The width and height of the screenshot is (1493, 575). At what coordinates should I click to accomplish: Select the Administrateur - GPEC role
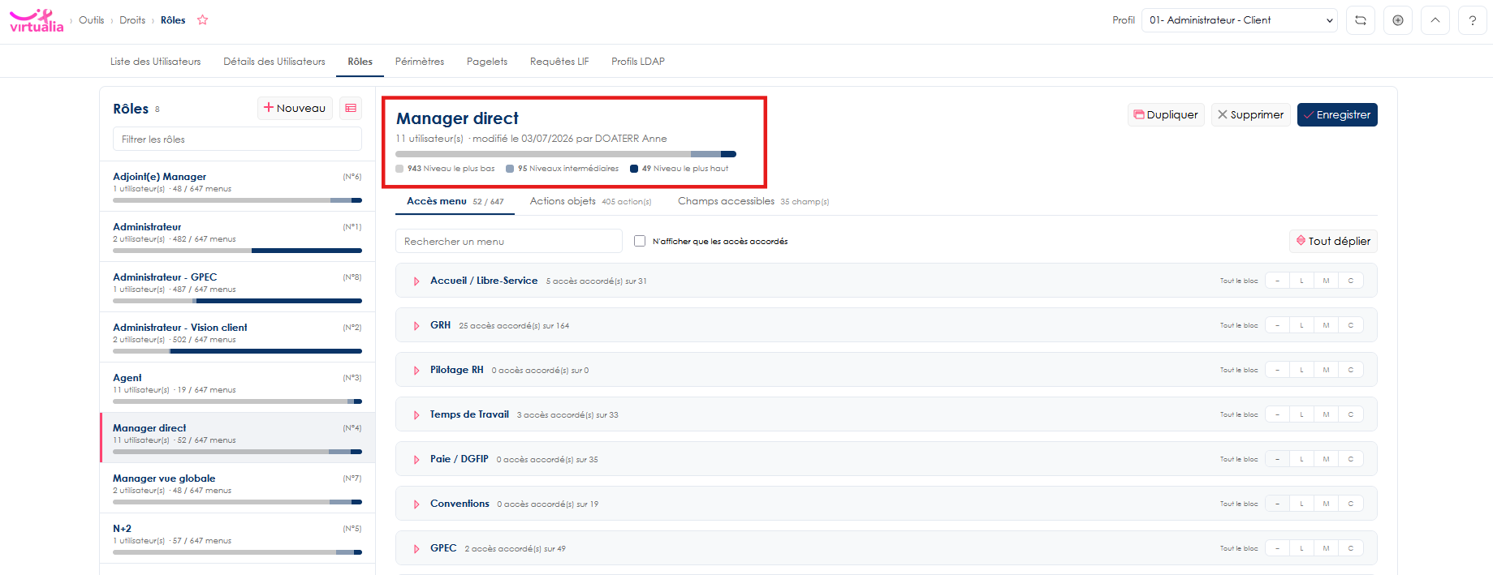click(x=237, y=286)
